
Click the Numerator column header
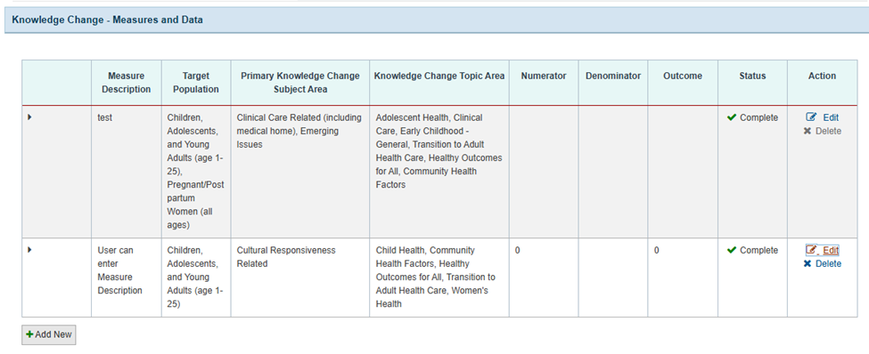544,76
